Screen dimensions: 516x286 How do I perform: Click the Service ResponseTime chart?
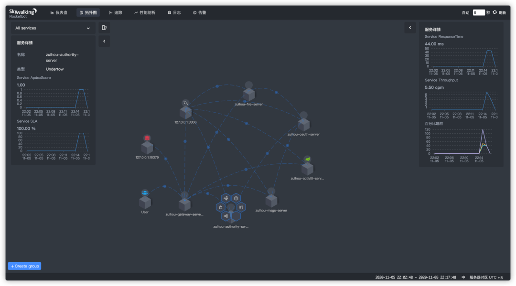tap(462, 62)
